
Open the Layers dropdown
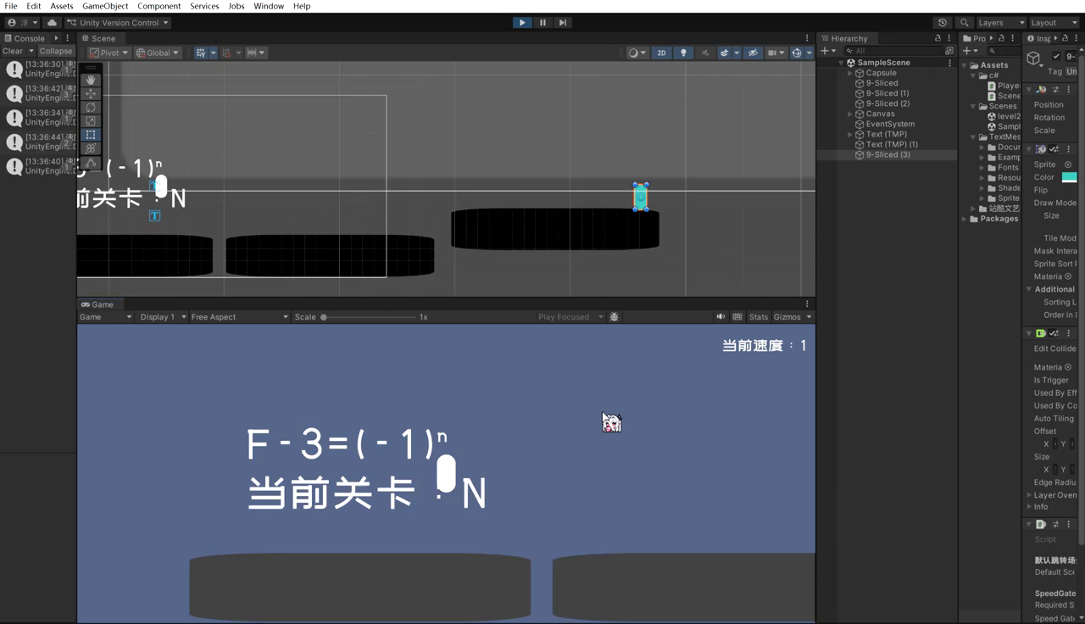pyautogui.click(x=997, y=23)
